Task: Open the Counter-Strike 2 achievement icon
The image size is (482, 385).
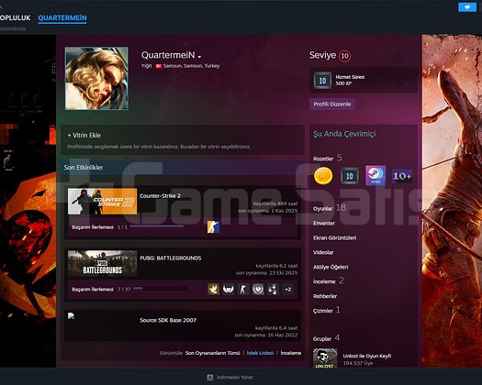Action: [x=213, y=227]
